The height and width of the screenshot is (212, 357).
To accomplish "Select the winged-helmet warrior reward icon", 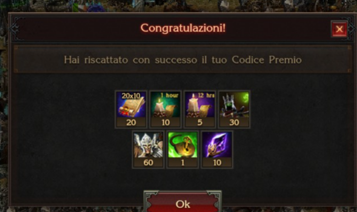I will pos(148,145).
